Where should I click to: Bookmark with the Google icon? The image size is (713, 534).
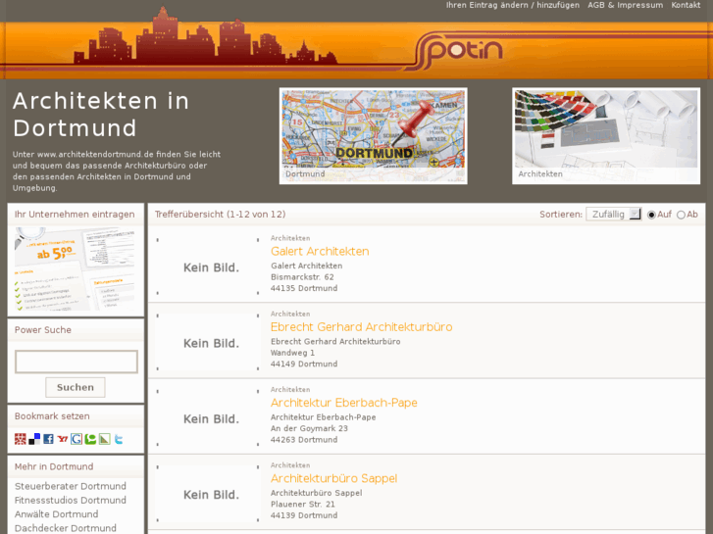click(76, 439)
